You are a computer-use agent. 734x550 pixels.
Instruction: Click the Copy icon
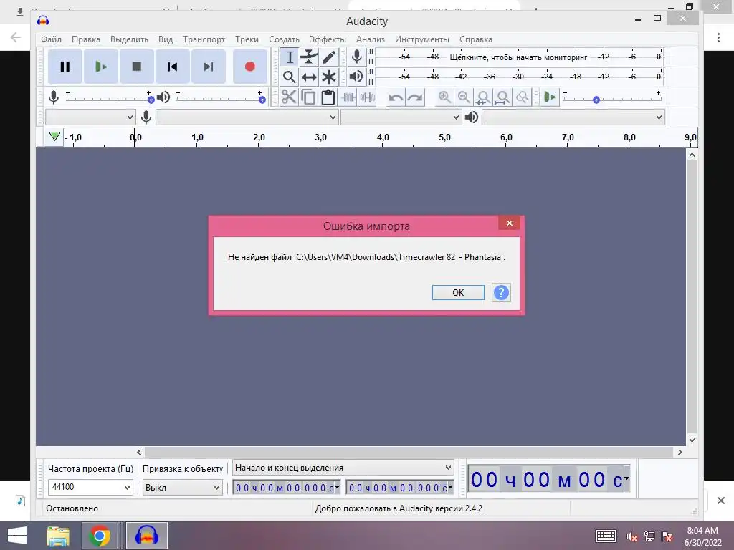coord(308,97)
